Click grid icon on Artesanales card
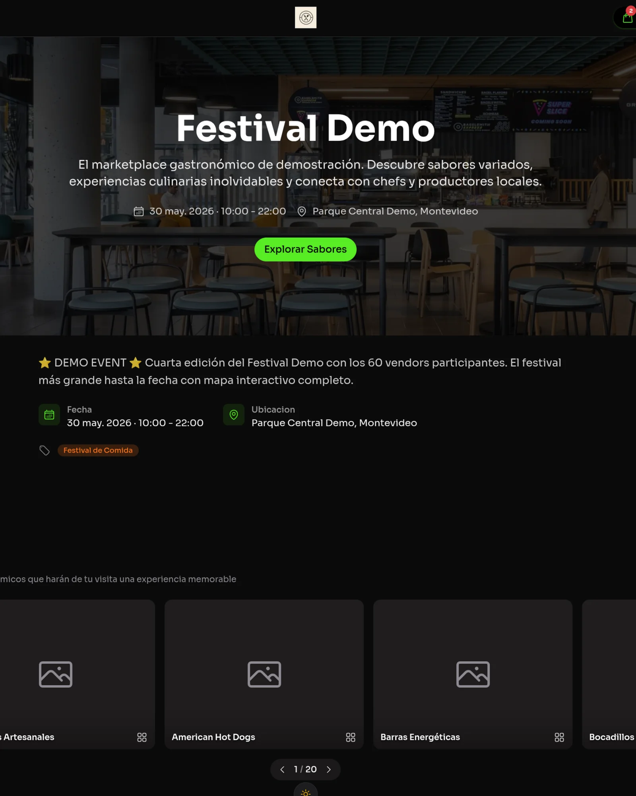The image size is (636, 796). click(142, 737)
